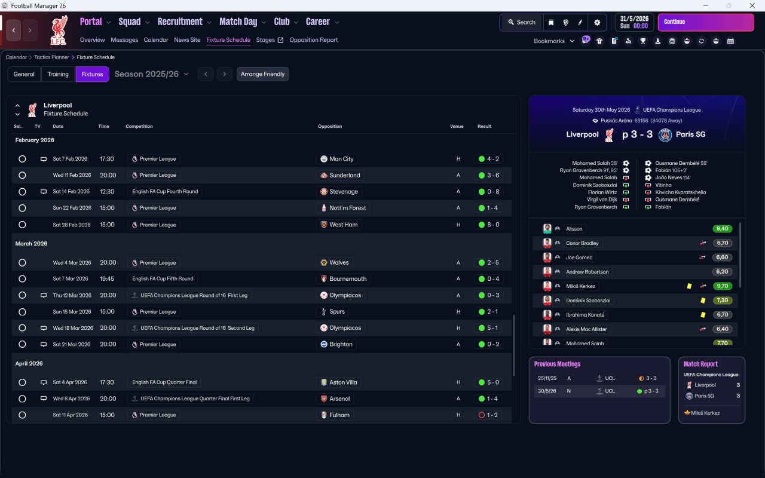Open the 4 - 2 result for Man City

click(489, 159)
